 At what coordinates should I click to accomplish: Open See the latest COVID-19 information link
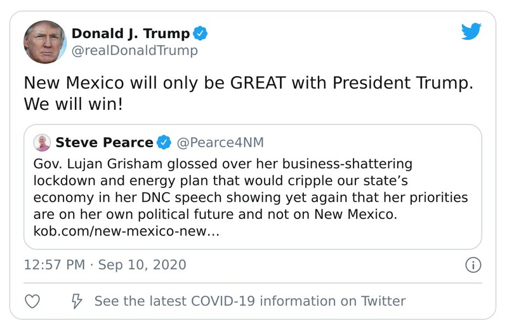pos(249,301)
